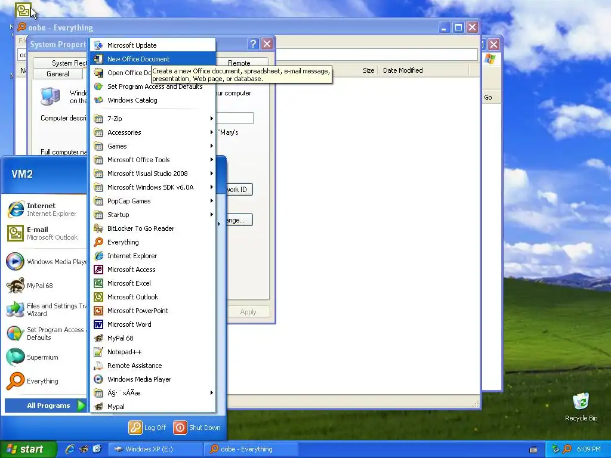611x458 pixels.
Task: Launch Windows Media Player from All Programs list
Action: click(153, 379)
